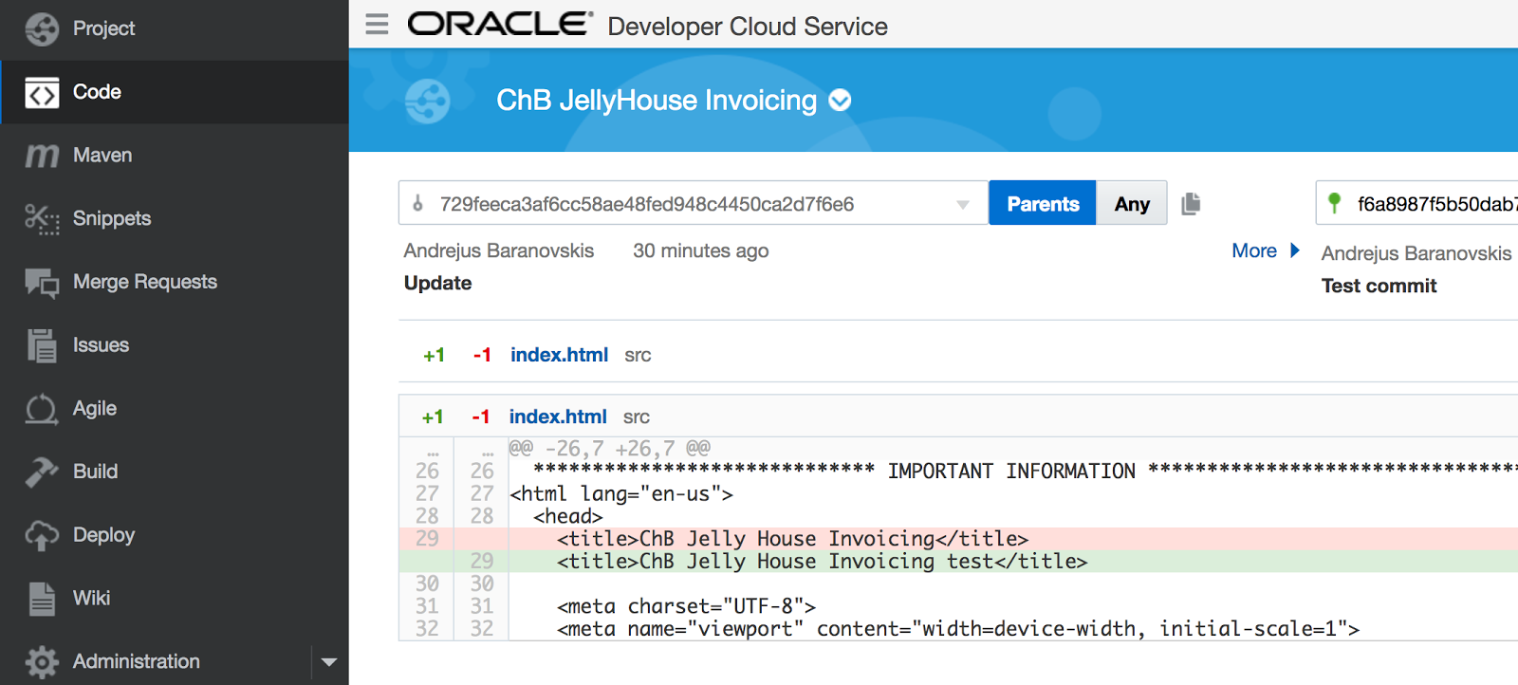Click the f6a8987 commit selector field

point(1423,204)
